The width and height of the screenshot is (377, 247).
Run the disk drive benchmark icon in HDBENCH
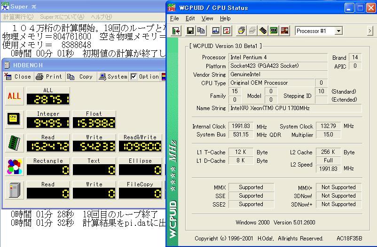[x=15, y=190]
